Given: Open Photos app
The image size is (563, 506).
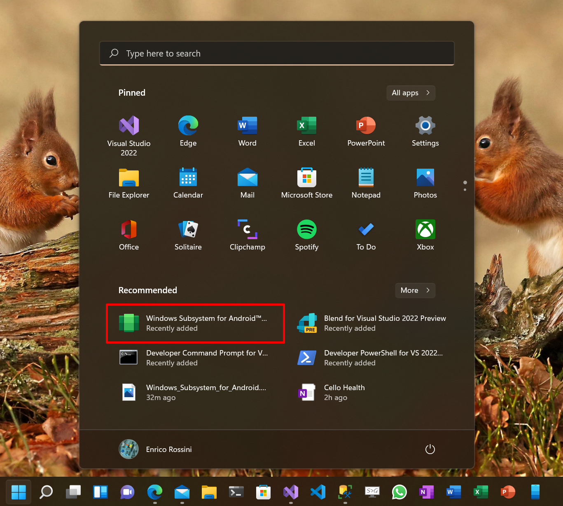Looking at the screenshot, I should point(425,183).
